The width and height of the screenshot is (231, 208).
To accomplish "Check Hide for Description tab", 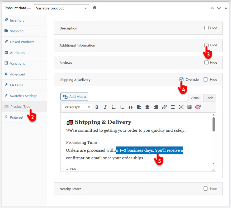I will (206, 28).
